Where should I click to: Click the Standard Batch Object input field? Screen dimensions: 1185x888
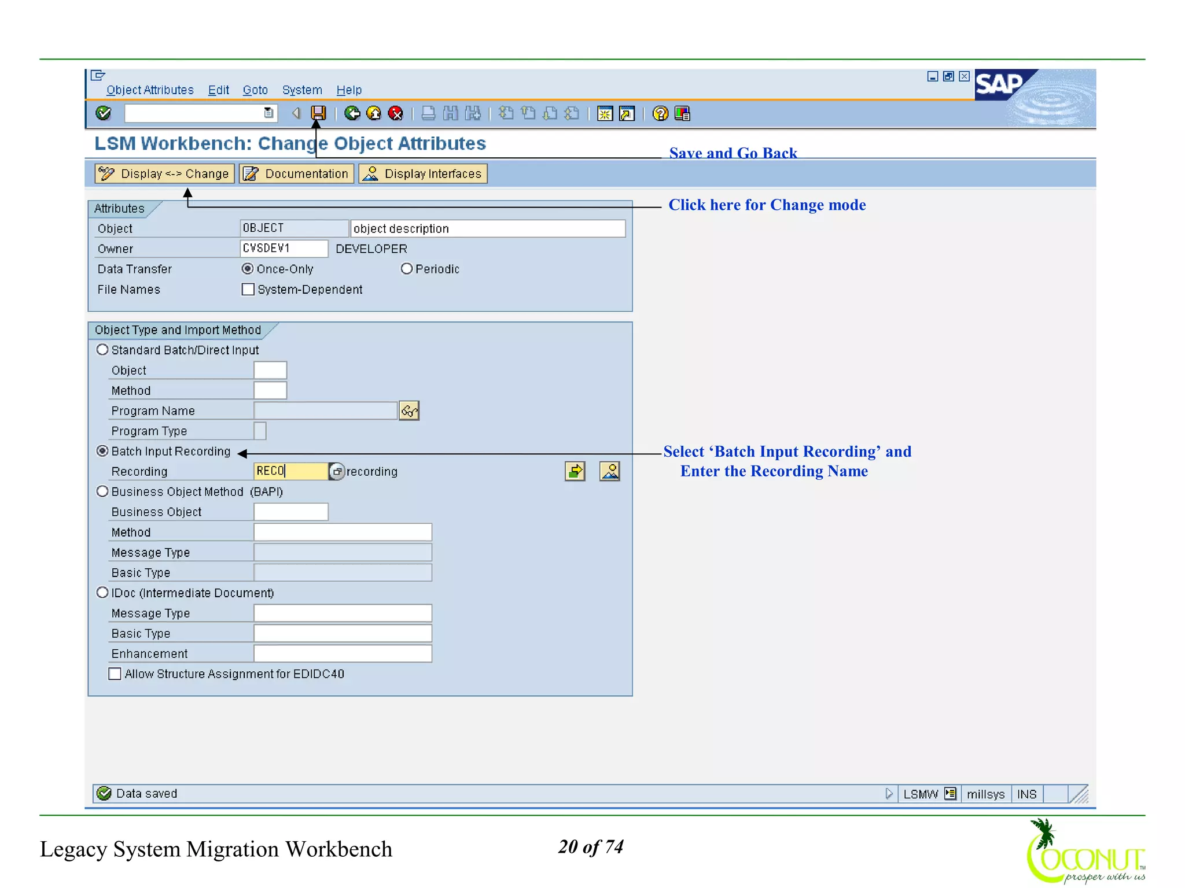(x=270, y=370)
